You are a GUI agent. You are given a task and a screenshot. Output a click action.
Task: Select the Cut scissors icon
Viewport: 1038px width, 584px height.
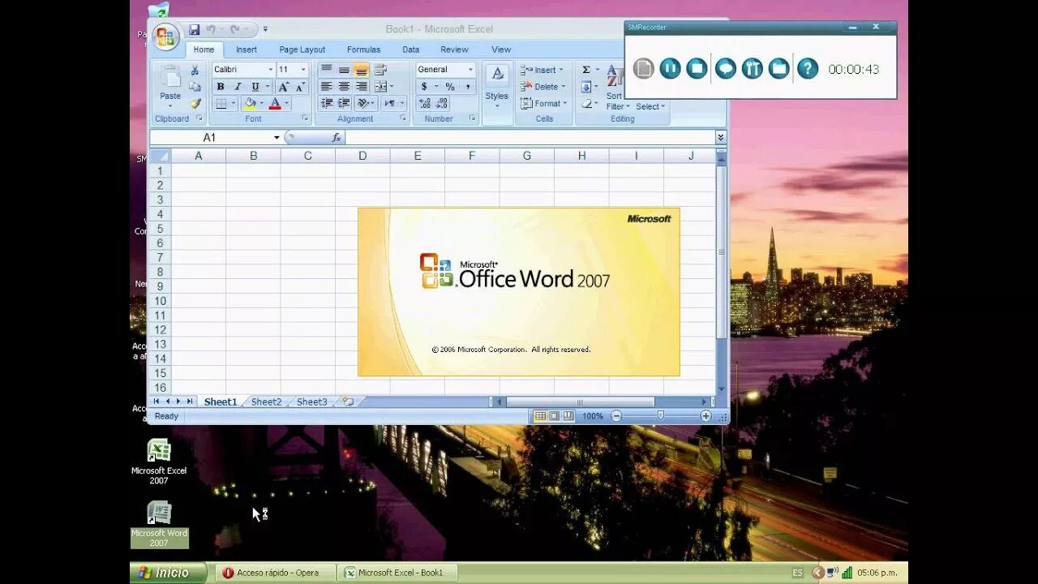tap(195, 71)
